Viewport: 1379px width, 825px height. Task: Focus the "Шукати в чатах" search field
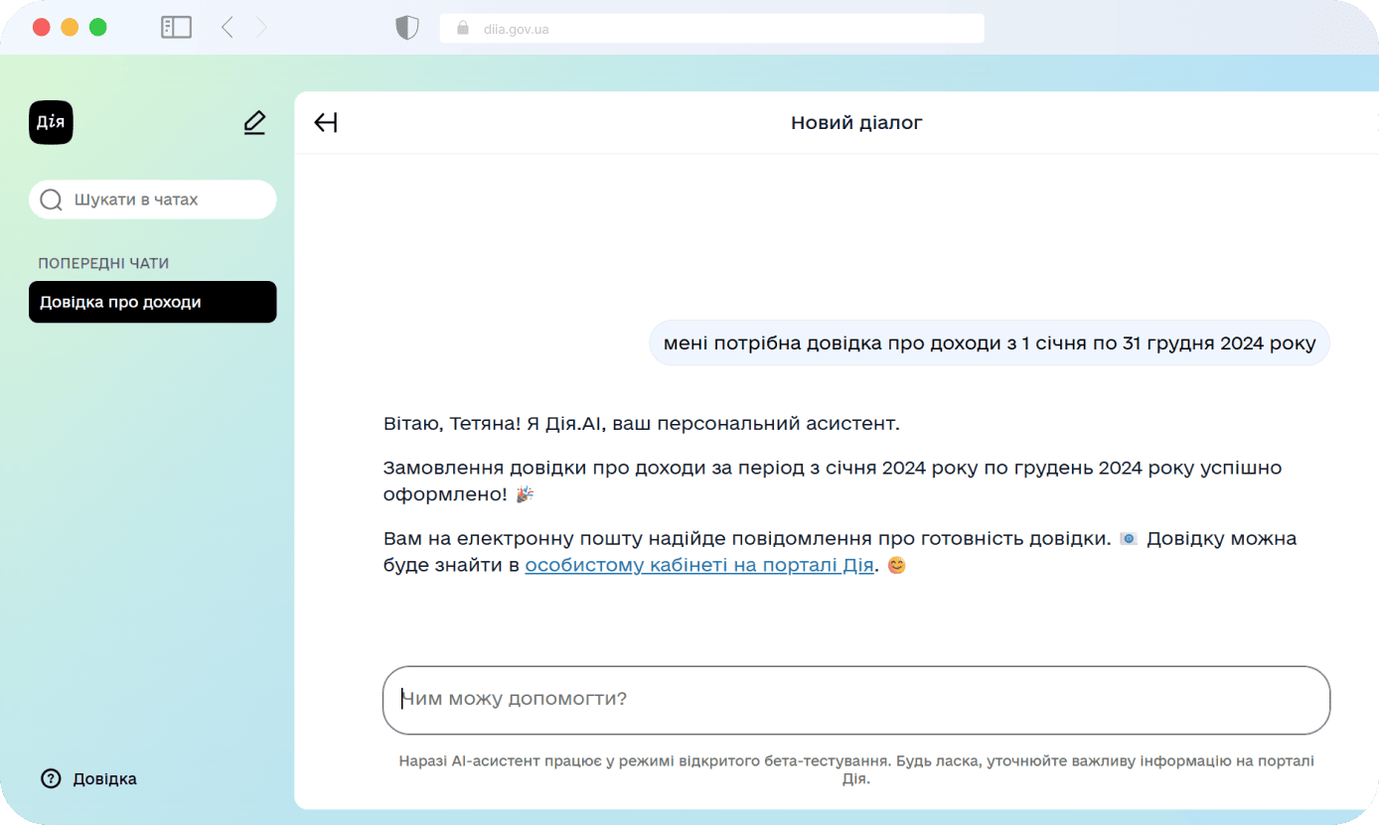pyautogui.click(x=164, y=200)
